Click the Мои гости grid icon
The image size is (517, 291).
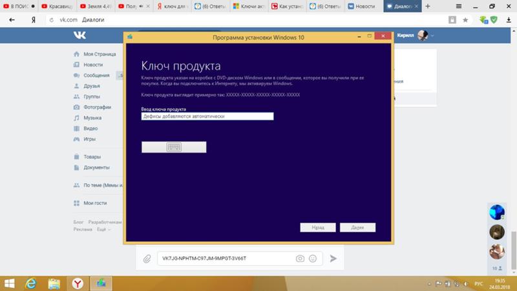pyautogui.click(x=76, y=203)
